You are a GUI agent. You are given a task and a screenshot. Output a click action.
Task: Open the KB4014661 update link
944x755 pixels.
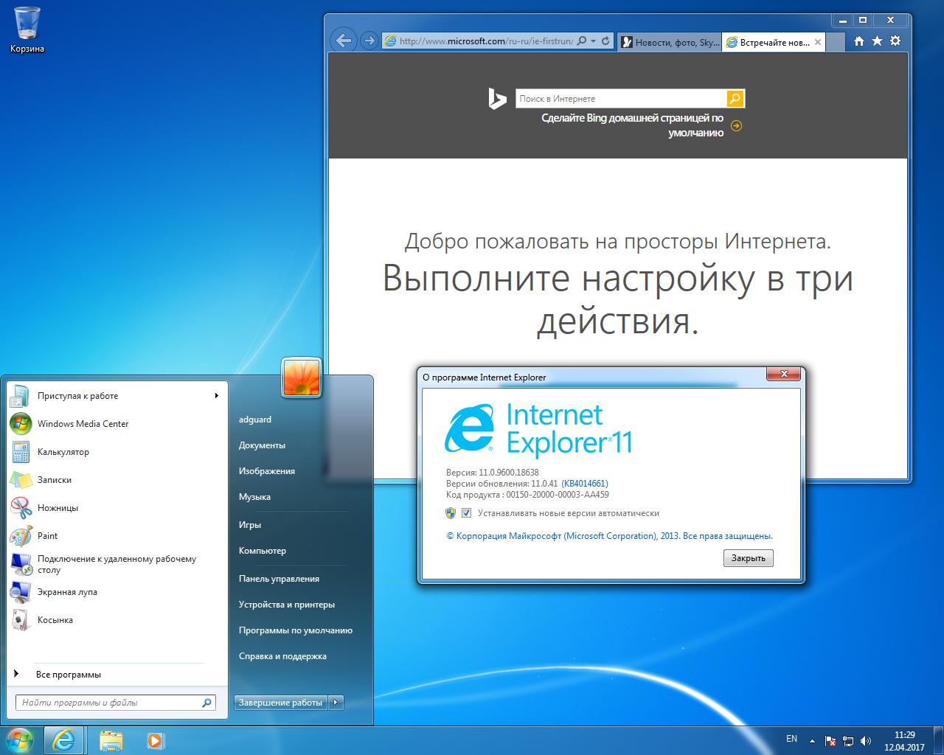tap(585, 484)
